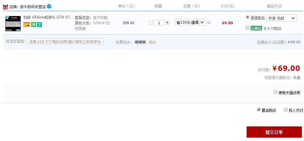The width and height of the screenshot is (304, 141).
Task: Select the 普通配送 radio button
Action: click(x=247, y=17)
